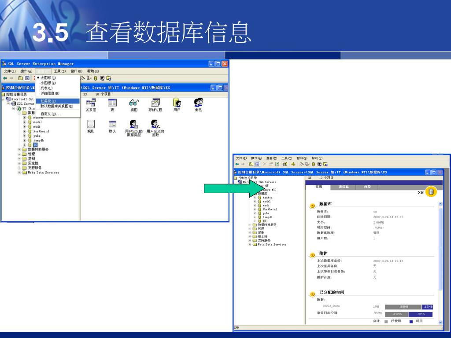Click the .12MB free data space bar
Screen dimensions: 451x338
(427, 307)
